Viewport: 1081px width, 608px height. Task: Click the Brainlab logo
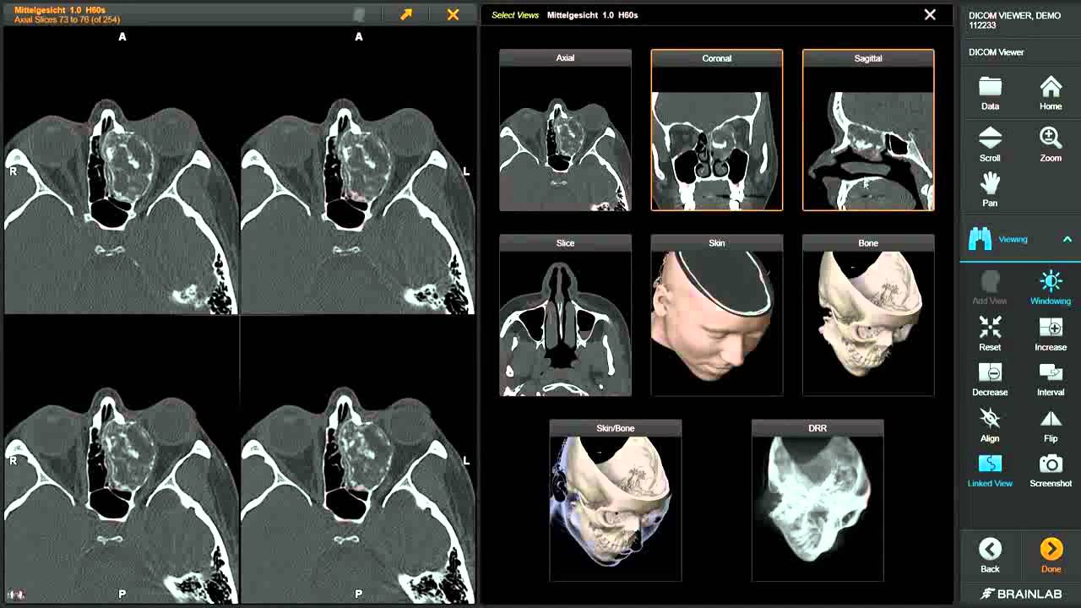point(1021,594)
